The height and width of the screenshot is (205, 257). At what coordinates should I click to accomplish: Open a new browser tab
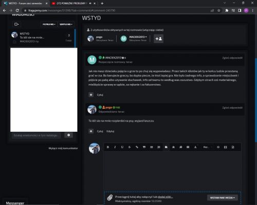point(102,3)
